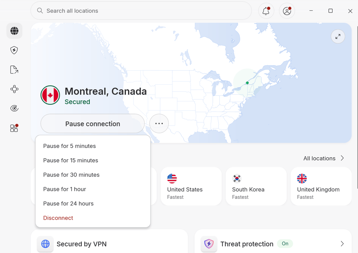Expand the map to full view
This screenshot has width=358, height=253.
338,36
